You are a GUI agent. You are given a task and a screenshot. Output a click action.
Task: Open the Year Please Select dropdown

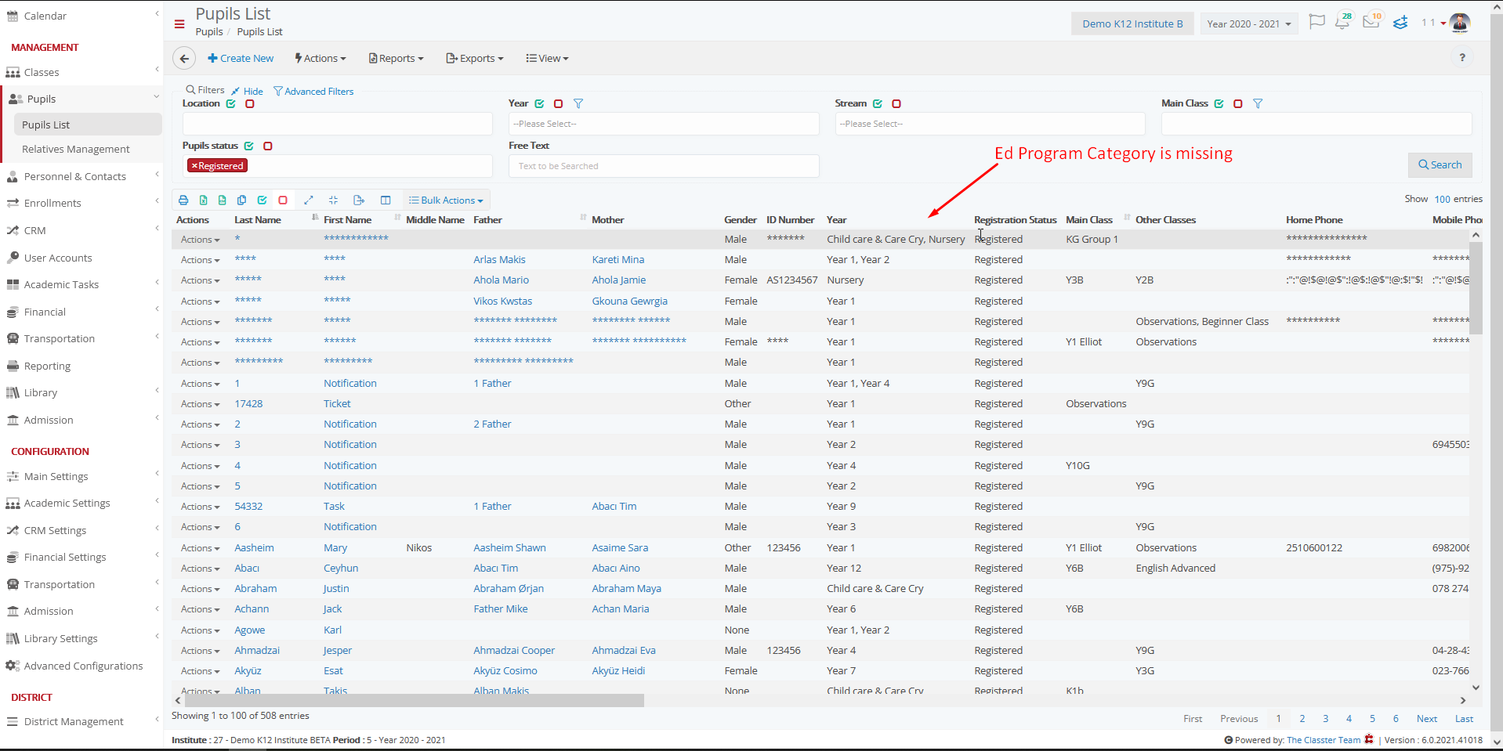click(664, 124)
